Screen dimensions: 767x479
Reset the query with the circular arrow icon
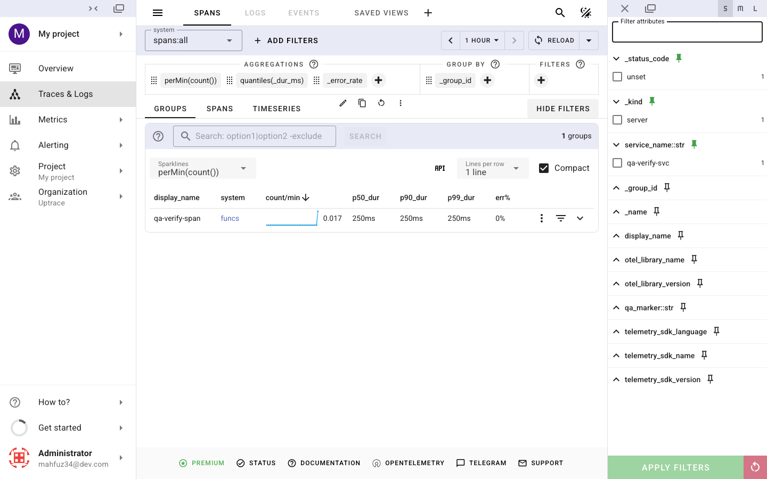pos(381,103)
